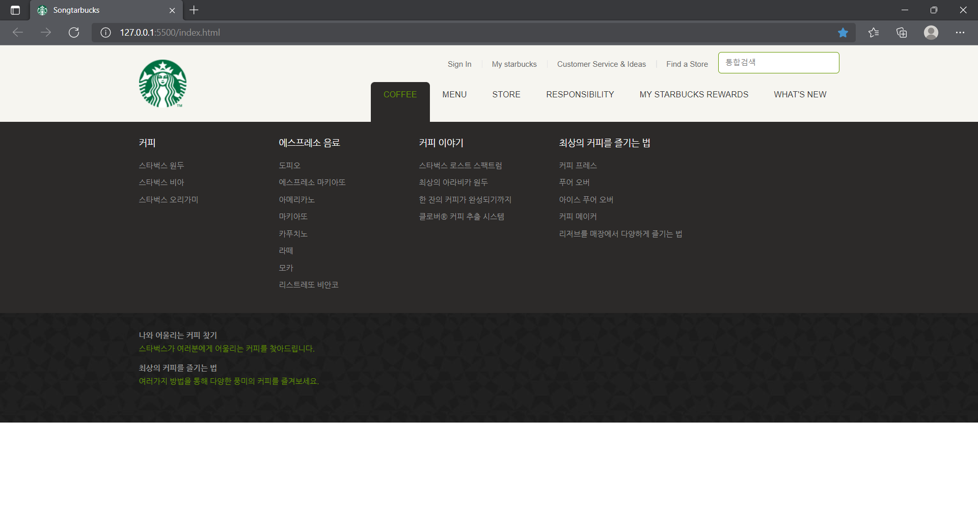The width and height of the screenshot is (978, 525).
Task: Click the My starbucks link
Action: [514, 64]
